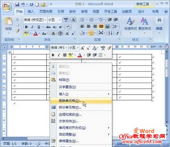The image size is (170, 147).
Task: Grow font size in ribbon
Action: click(x=67, y=33)
